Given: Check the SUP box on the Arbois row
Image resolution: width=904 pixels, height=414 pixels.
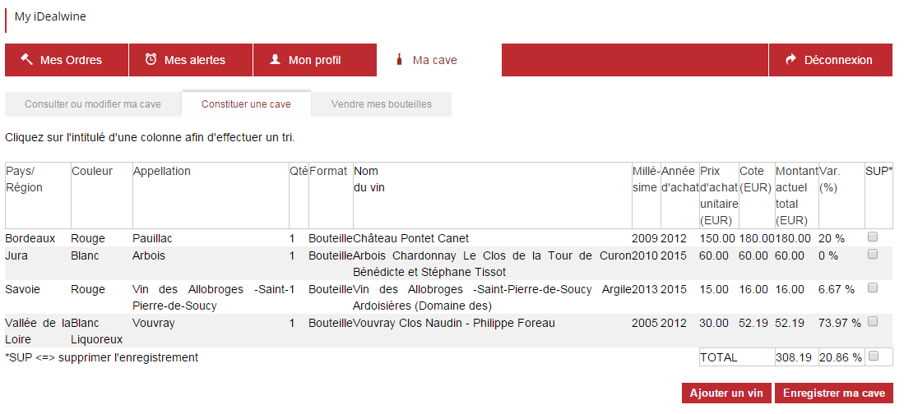Looking at the screenshot, I should point(872,254).
